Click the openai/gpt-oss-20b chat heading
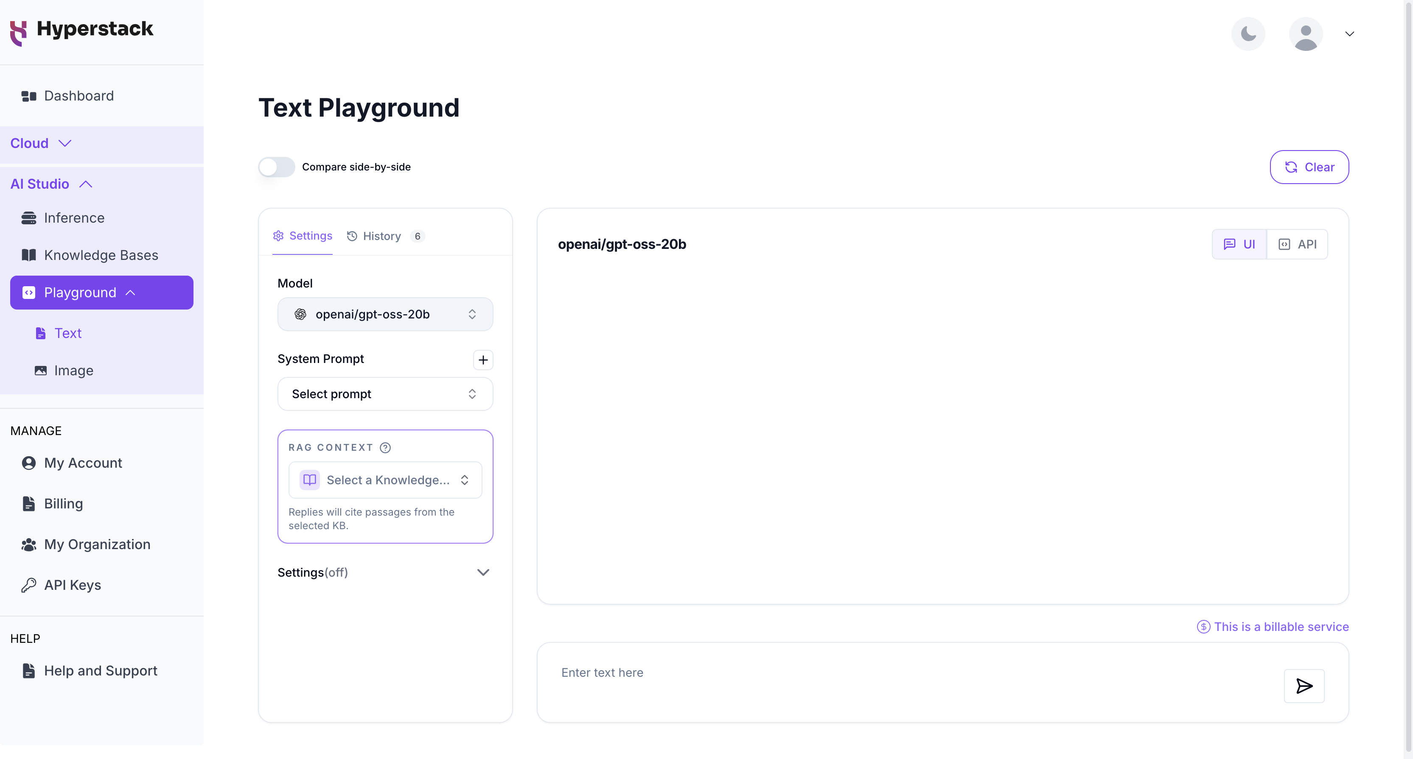The image size is (1413, 759). coord(622,244)
